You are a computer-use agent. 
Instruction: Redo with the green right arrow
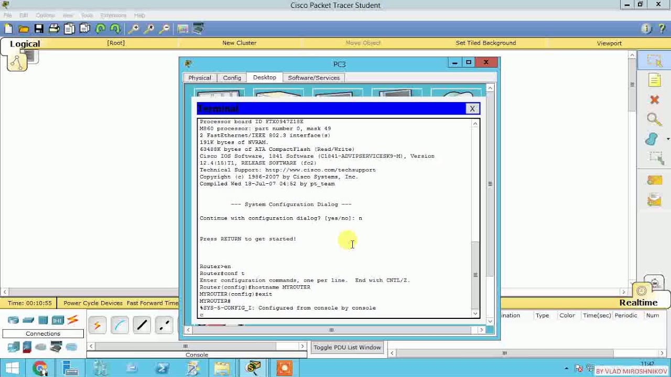[116, 29]
